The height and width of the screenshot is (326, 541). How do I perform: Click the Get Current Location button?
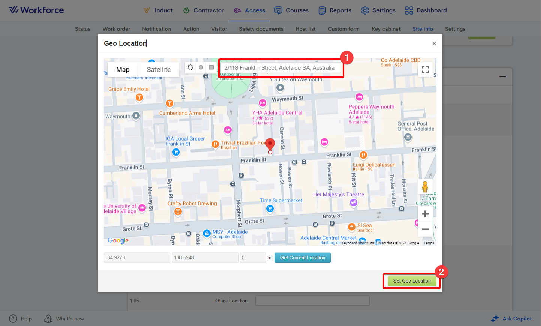tap(303, 257)
